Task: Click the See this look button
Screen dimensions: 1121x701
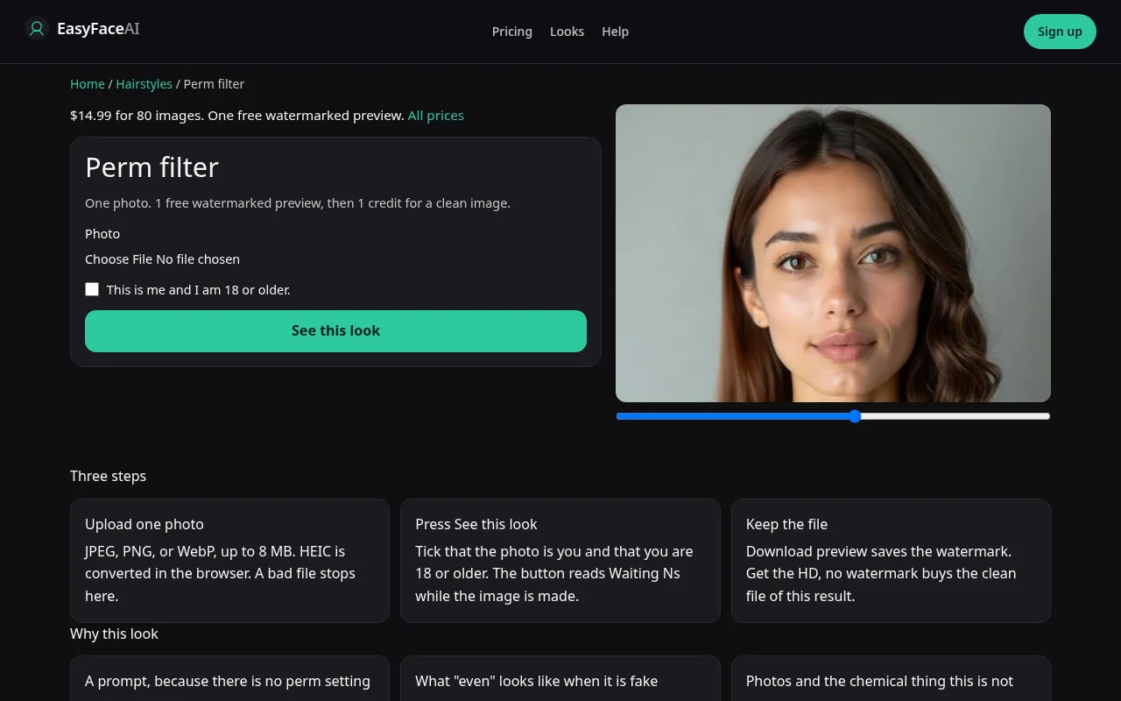Action: pyautogui.click(x=335, y=331)
